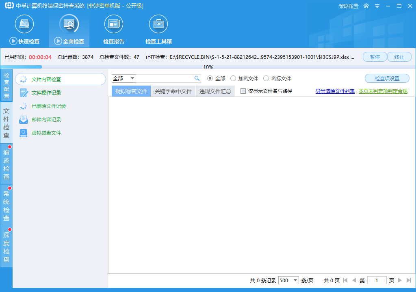Select the 加密文件 radio button
Screen dimensions: 416x292
point(233,78)
